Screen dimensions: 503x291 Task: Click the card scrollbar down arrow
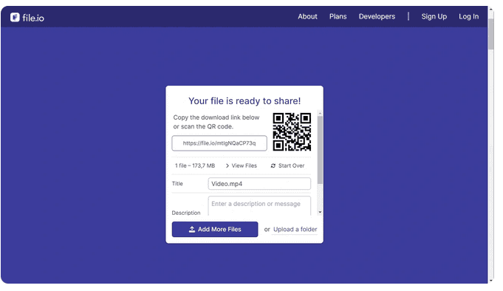(320, 212)
